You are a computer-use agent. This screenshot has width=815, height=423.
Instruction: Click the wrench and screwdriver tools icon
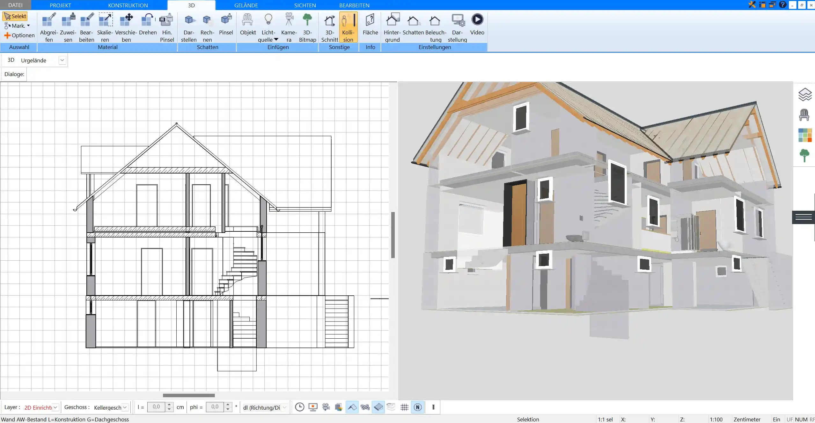click(x=752, y=5)
